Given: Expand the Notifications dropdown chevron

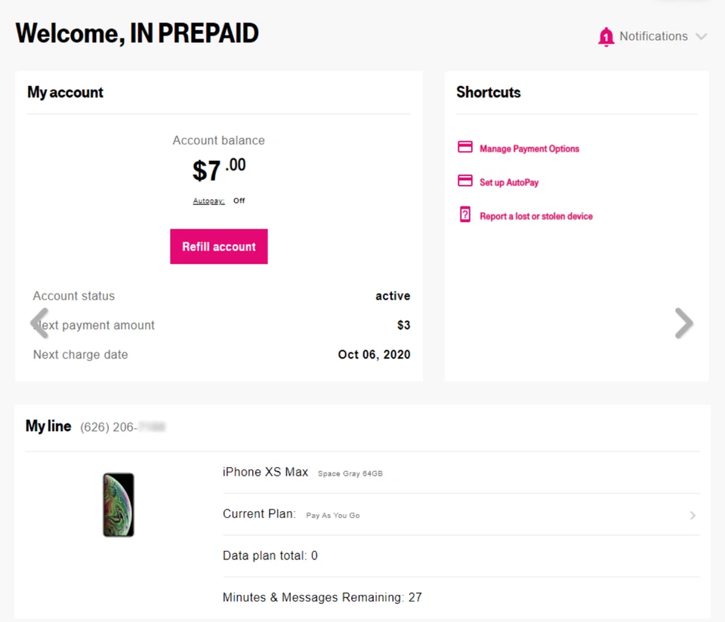Looking at the screenshot, I should (702, 36).
